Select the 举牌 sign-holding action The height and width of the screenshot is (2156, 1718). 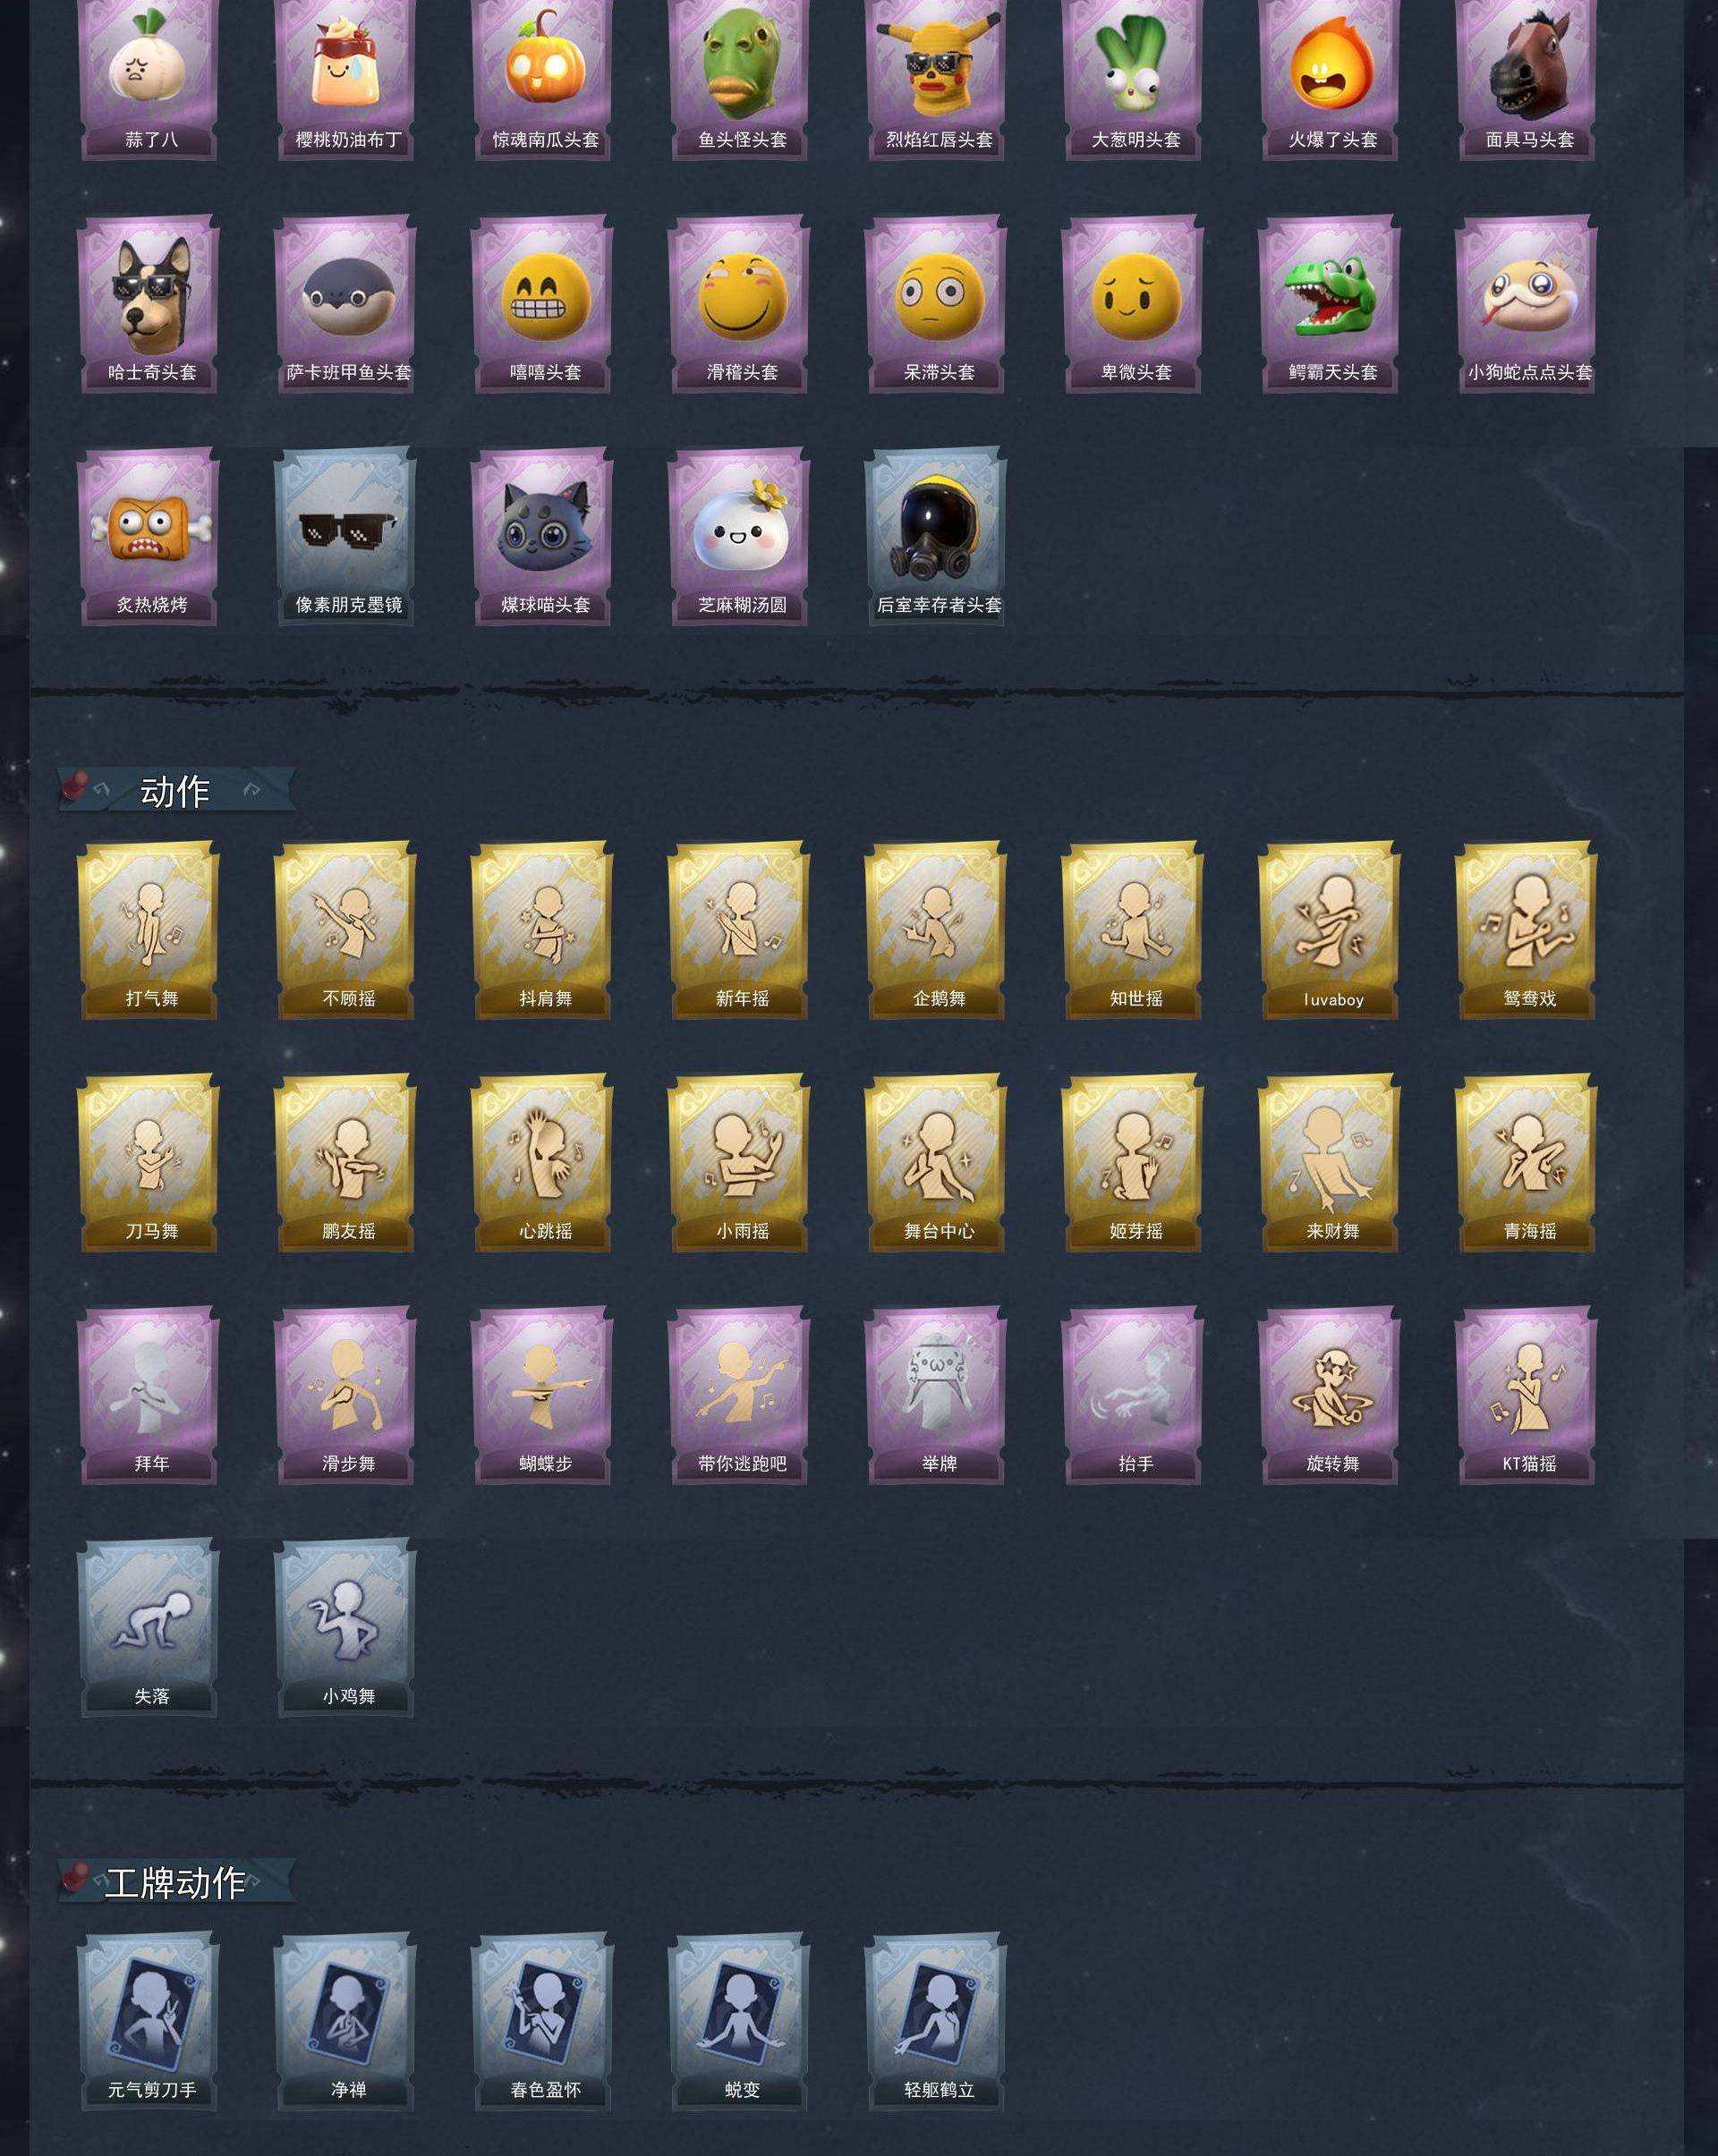point(936,1396)
